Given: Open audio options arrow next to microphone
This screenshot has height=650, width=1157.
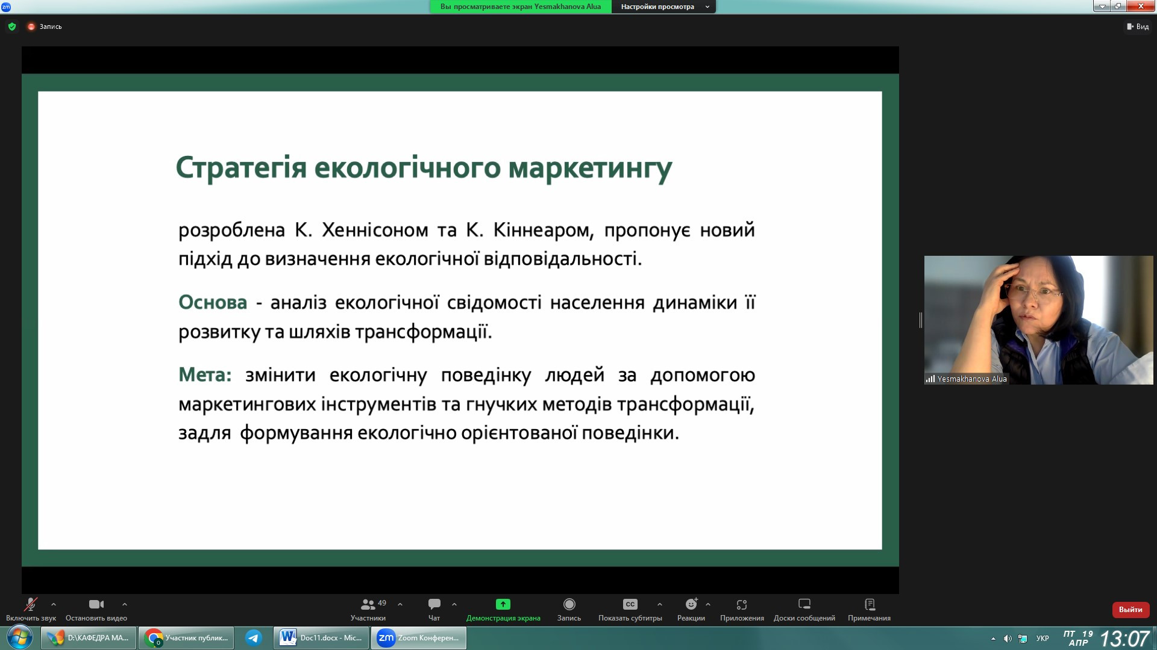Looking at the screenshot, I should pyautogui.click(x=54, y=604).
